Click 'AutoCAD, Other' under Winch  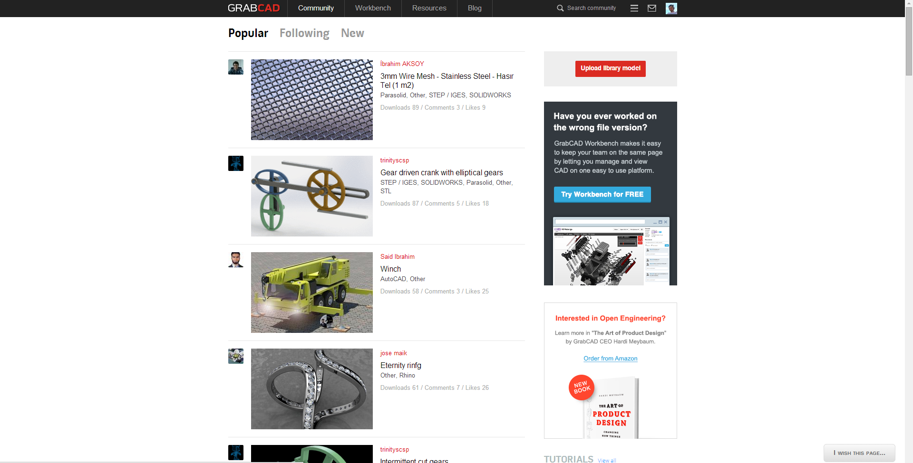tap(403, 279)
